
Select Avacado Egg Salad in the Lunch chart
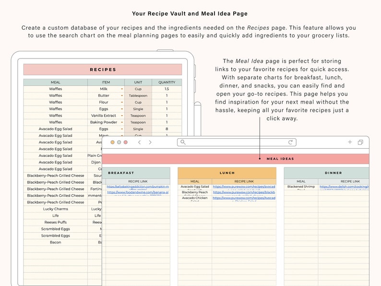[195, 187]
